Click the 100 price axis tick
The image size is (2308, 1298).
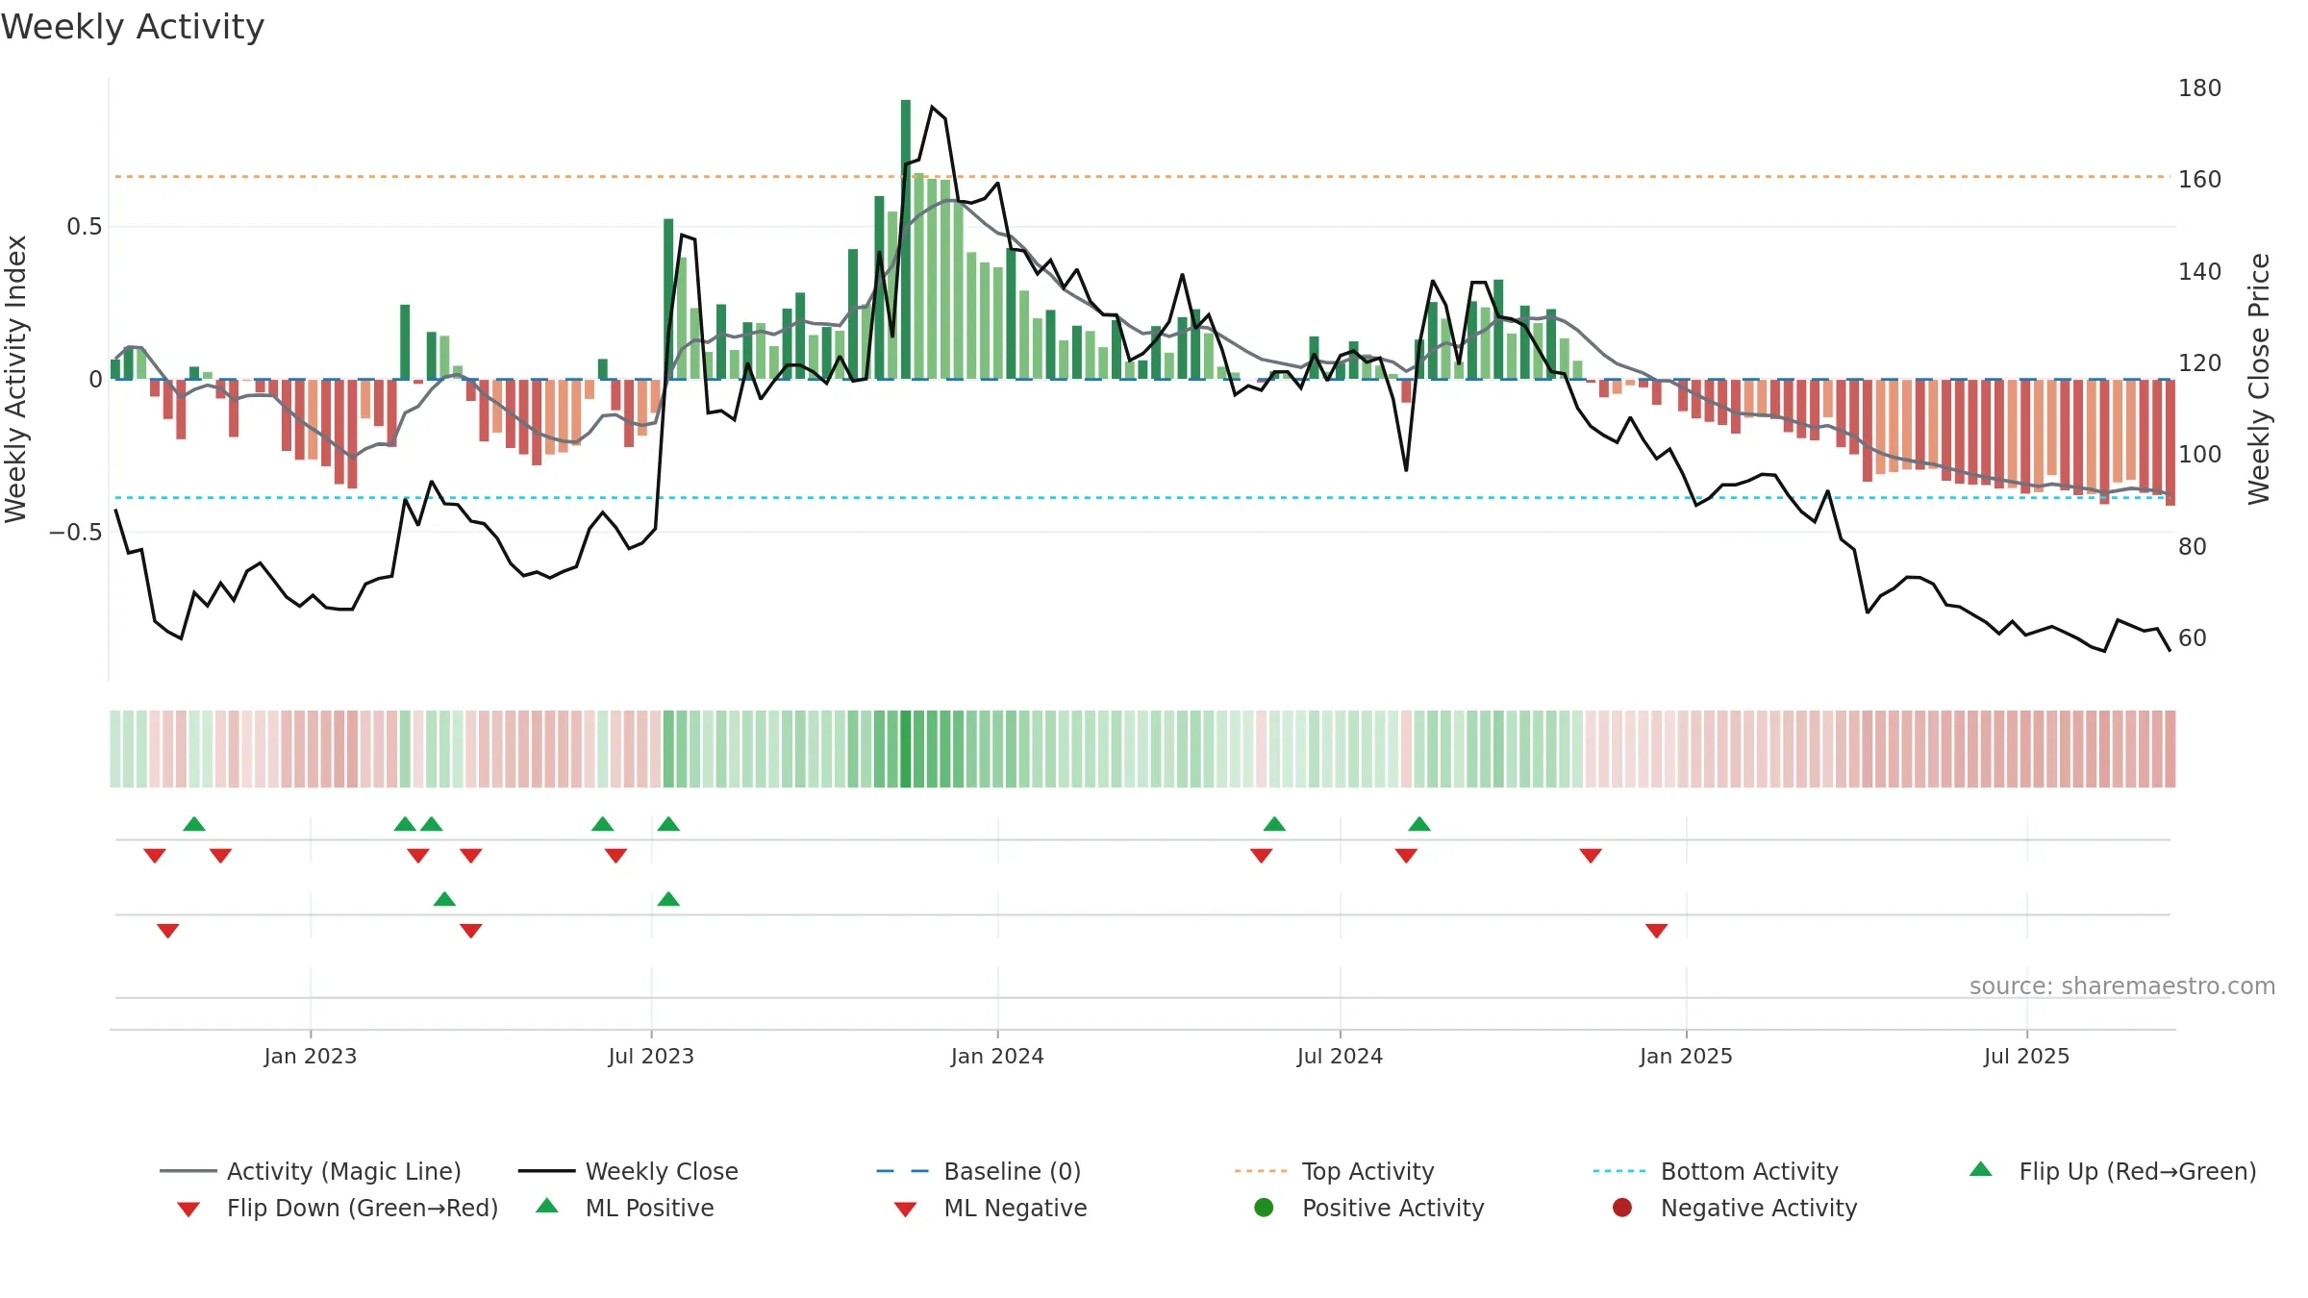pyautogui.click(x=2200, y=455)
